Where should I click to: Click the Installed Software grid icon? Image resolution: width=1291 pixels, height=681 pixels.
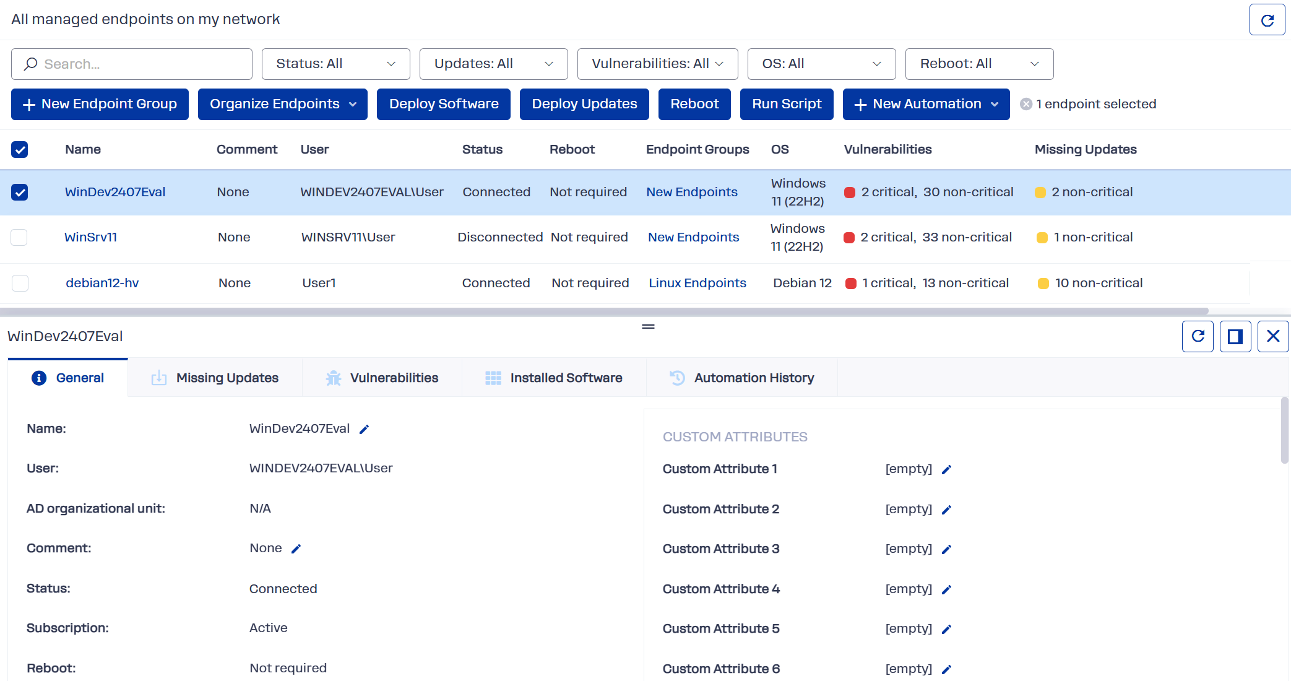click(x=493, y=378)
